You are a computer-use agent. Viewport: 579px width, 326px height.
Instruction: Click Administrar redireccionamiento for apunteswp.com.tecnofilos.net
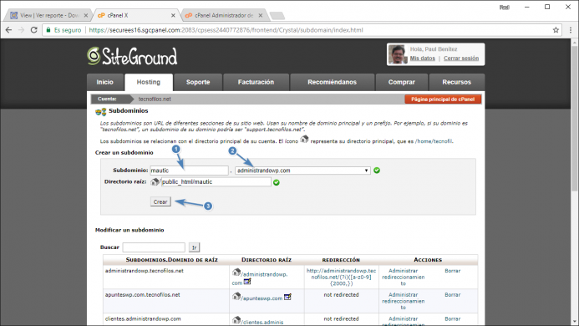(x=404, y=301)
